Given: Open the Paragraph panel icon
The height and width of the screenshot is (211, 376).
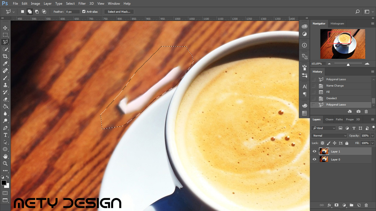Looking at the screenshot, I should coord(304,94).
